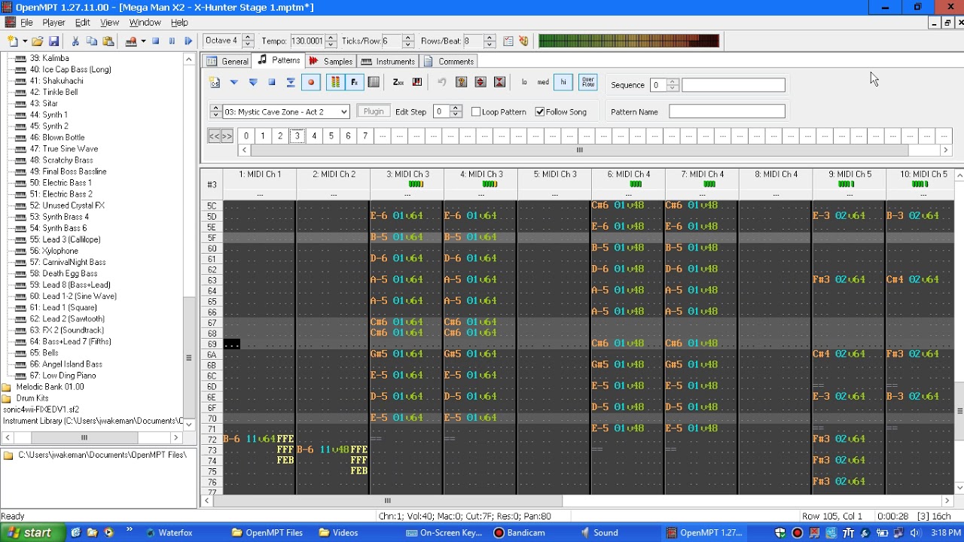
Task: Click the << order list button
Action: pos(214,136)
